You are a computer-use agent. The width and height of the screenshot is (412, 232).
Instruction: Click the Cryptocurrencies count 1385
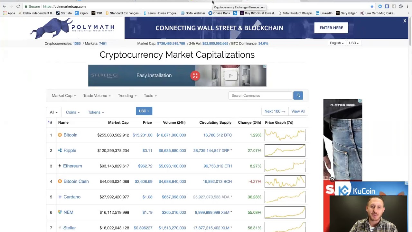point(77,43)
